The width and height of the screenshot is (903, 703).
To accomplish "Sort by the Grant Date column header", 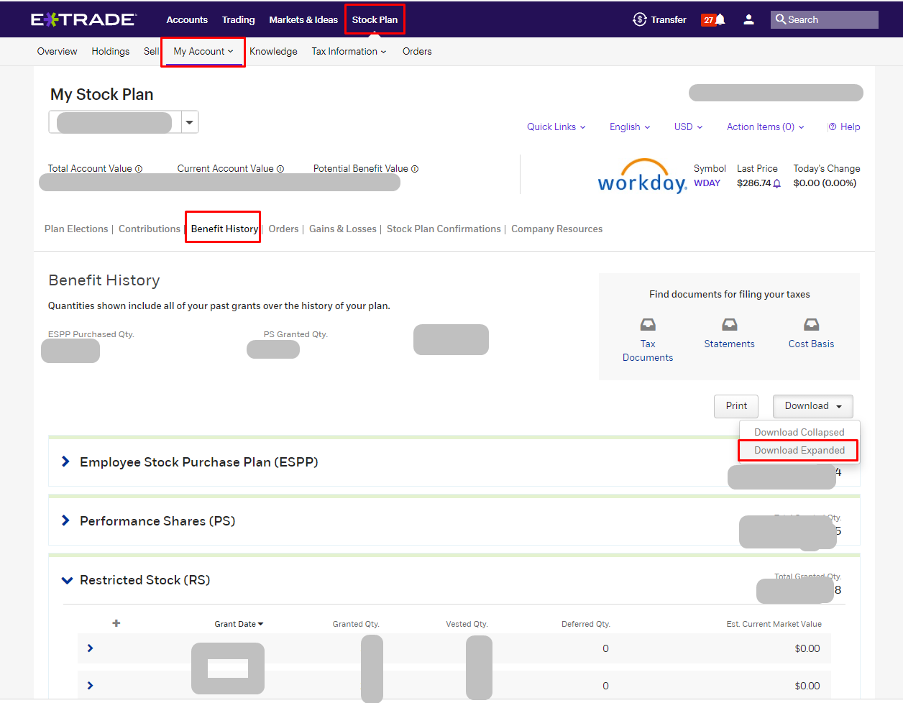I will tap(239, 624).
